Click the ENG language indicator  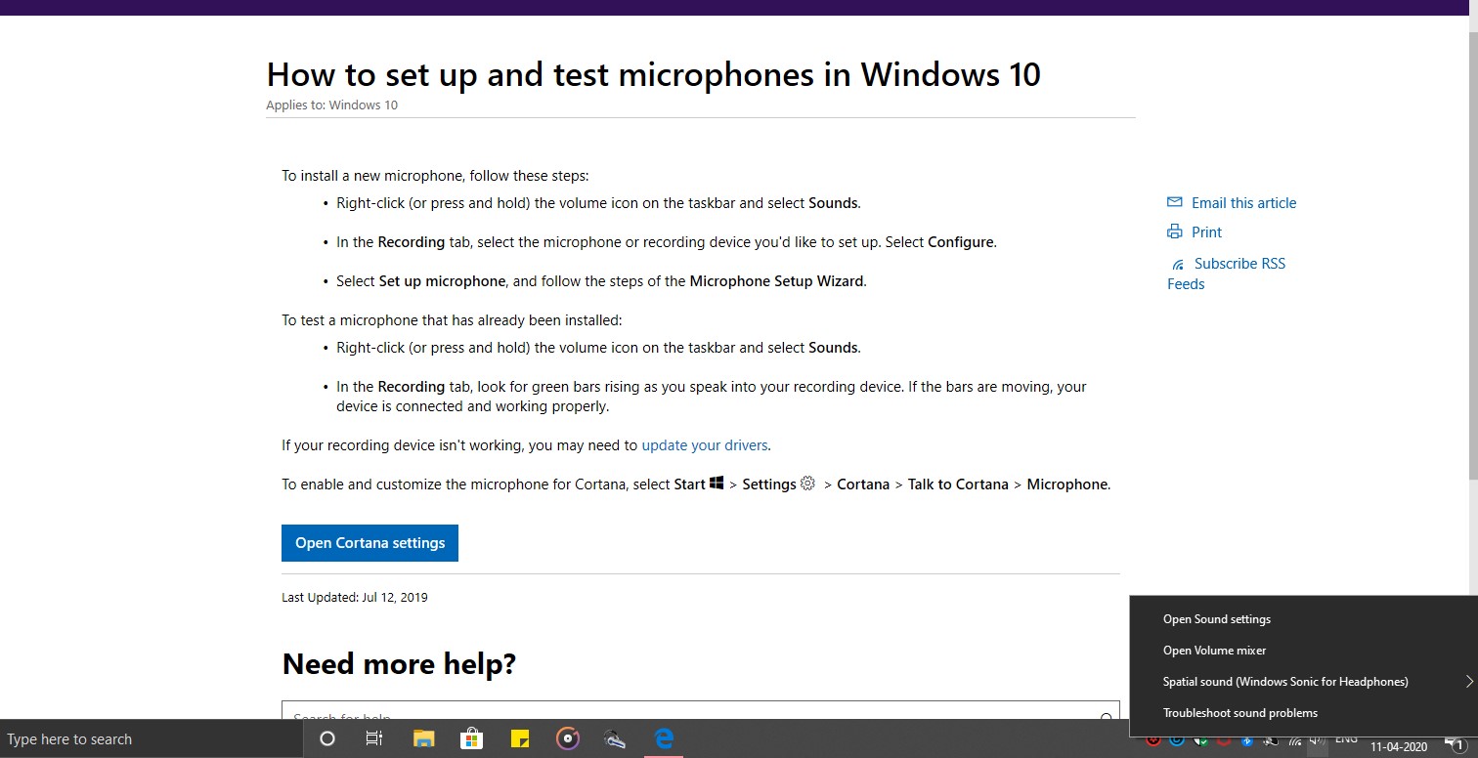point(1346,739)
